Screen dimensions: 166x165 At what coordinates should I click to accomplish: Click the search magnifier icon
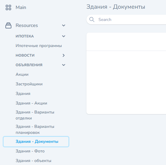click(92, 19)
